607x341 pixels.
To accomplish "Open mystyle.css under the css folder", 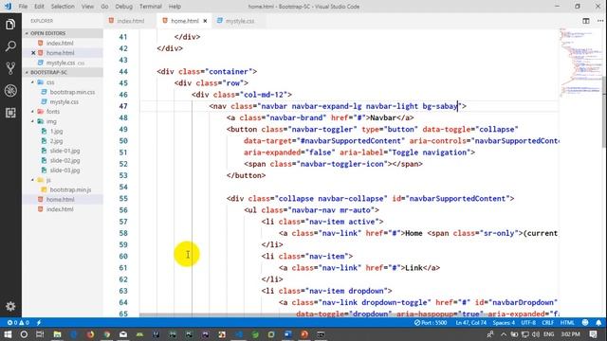I will [x=64, y=101].
